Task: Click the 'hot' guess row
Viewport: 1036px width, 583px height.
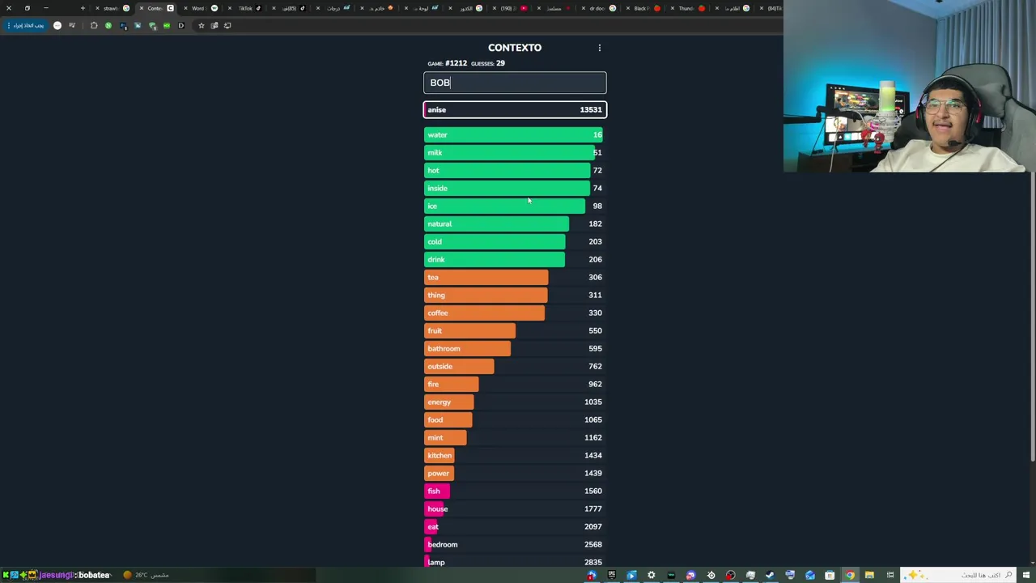Action: pyautogui.click(x=515, y=171)
